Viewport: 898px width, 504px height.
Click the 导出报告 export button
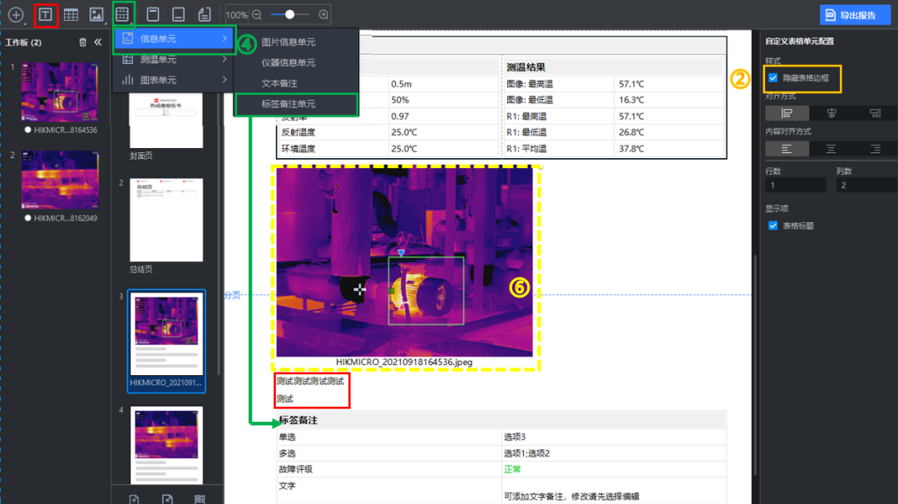coord(855,15)
